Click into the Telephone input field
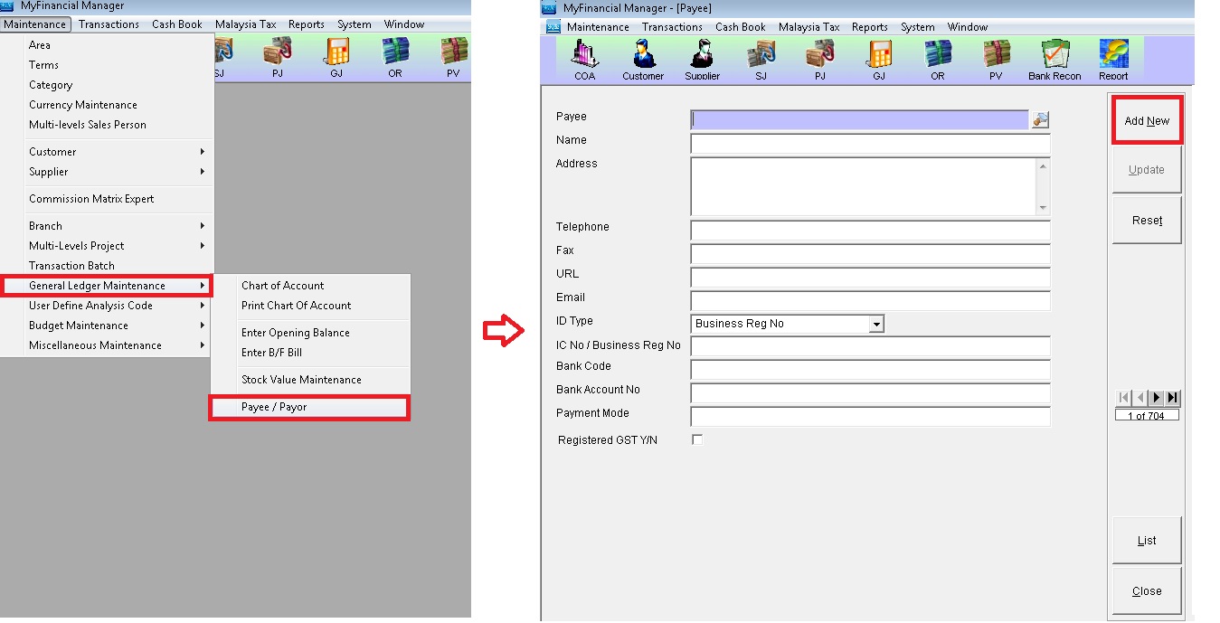 pos(869,231)
